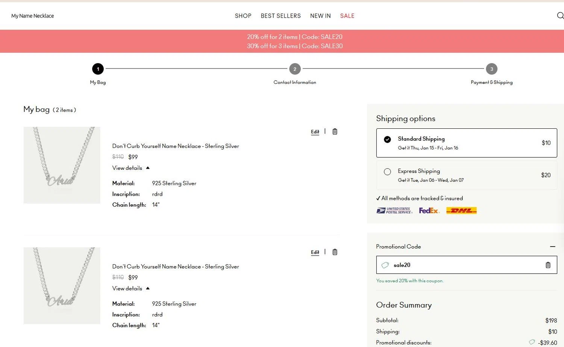
Task: Open the SALE menu
Action: pyautogui.click(x=347, y=16)
